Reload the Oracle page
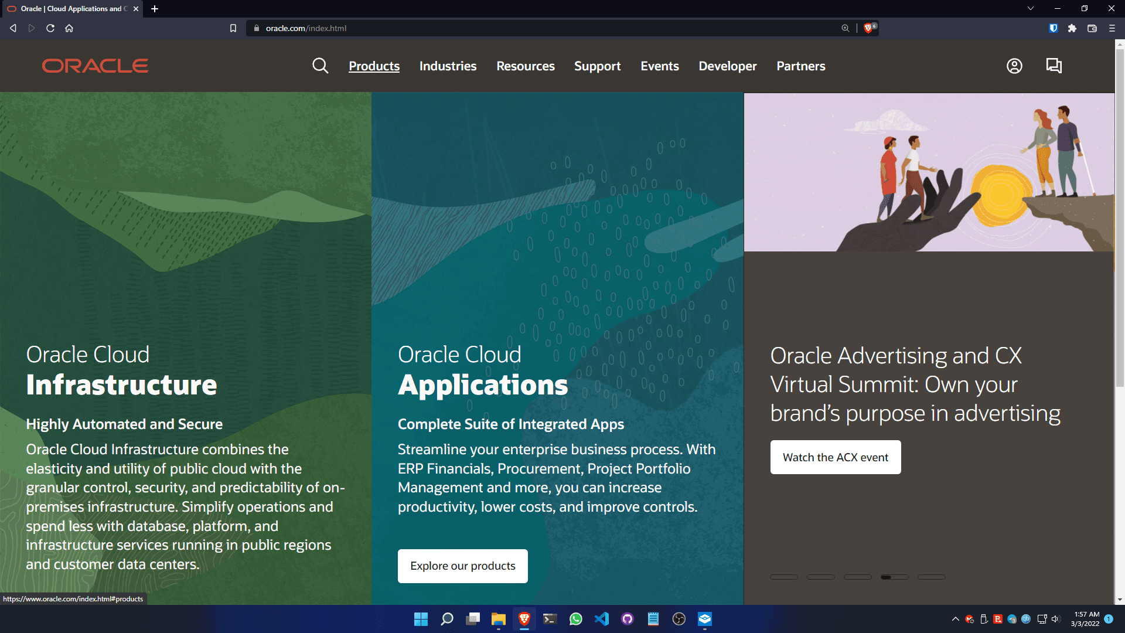Image resolution: width=1125 pixels, height=633 pixels. pyautogui.click(x=50, y=28)
